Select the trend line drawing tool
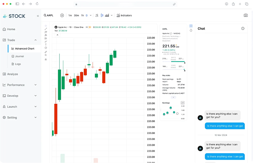 [46, 29]
